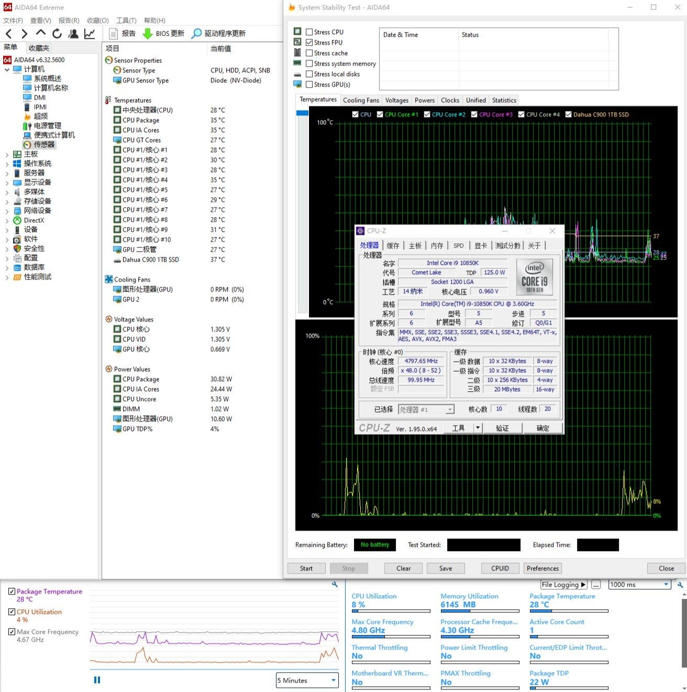This screenshot has width=687, height=692.
Task: Go up one level in AIDA64 toolbar
Action: point(41,33)
